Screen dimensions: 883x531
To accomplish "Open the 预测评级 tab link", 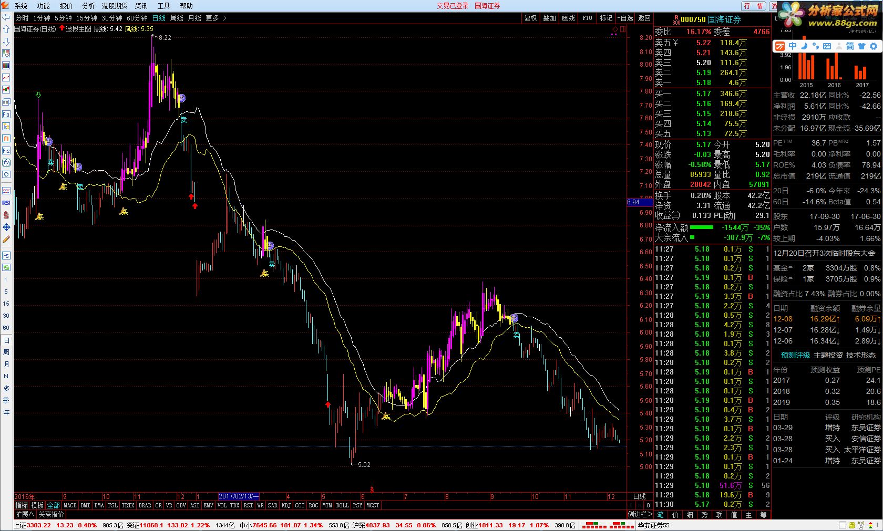I will 795,355.
